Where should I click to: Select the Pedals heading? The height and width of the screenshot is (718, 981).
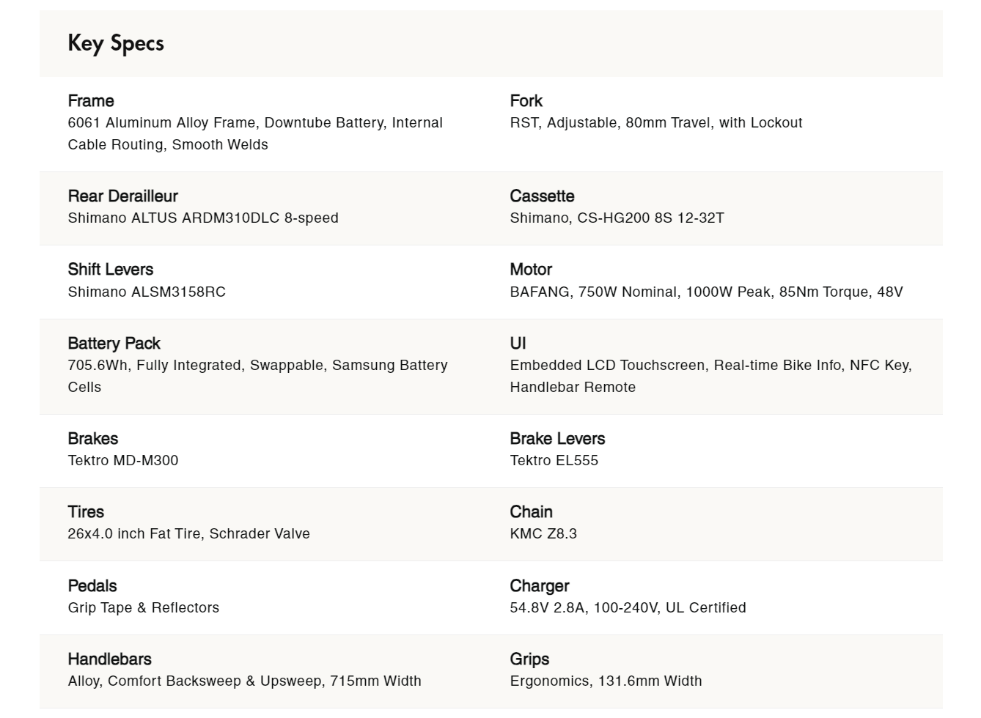tap(92, 585)
